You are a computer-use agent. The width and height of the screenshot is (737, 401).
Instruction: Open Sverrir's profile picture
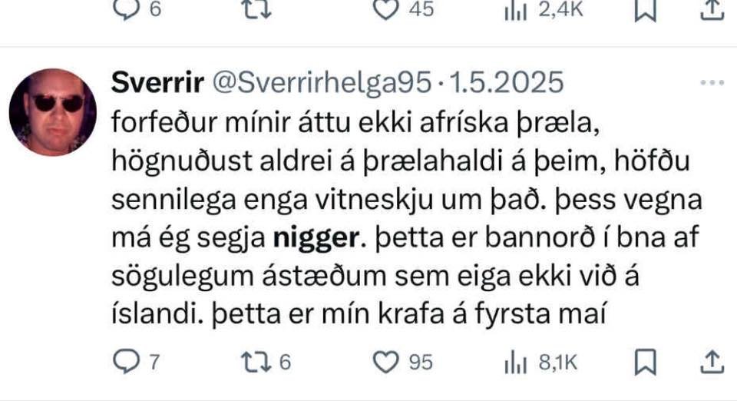point(53,112)
